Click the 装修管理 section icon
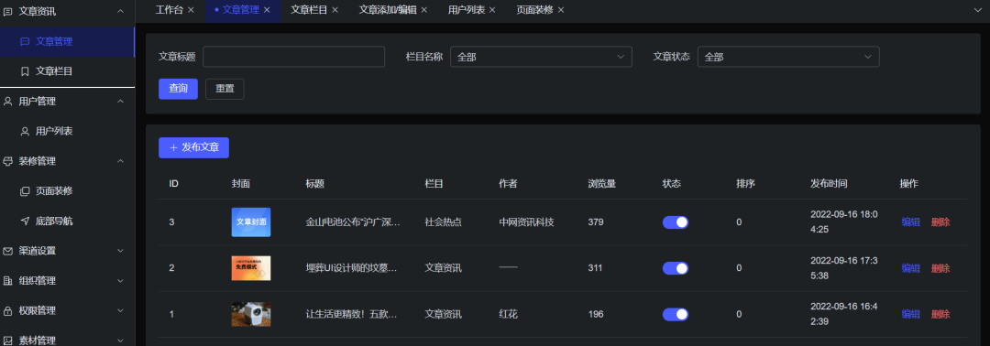 coord(8,161)
